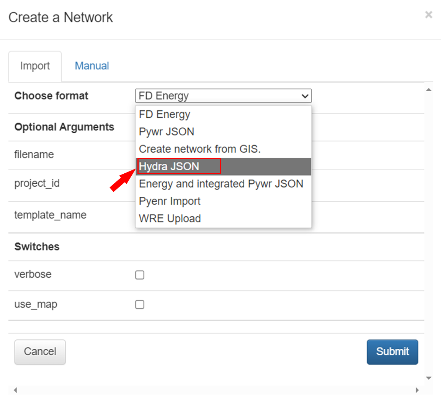Select FD Energy from format list
The height and width of the screenshot is (403, 441).
click(165, 114)
